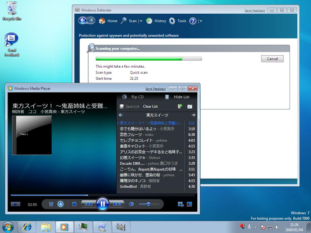Select track 魔理沙のキノコ
The height and width of the screenshot is (233, 311).
pyautogui.click(x=157, y=181)
